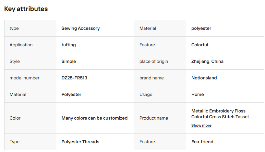
Task: Select 'Zhejiang, China' origin value
Action: (207, 62)
